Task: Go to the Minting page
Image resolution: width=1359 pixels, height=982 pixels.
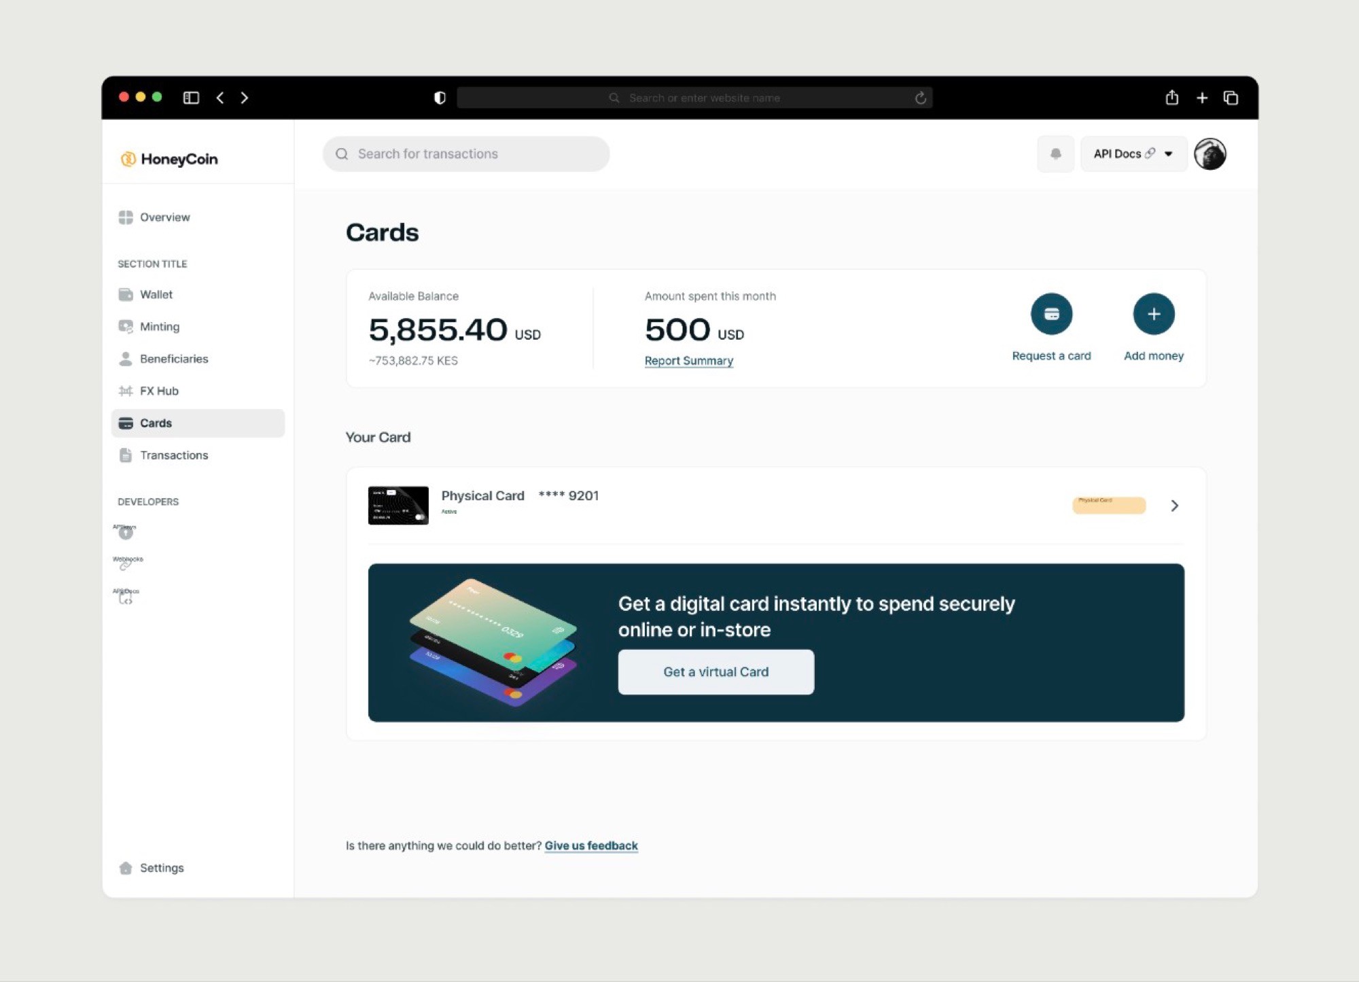Action: [x=149, y=327]
